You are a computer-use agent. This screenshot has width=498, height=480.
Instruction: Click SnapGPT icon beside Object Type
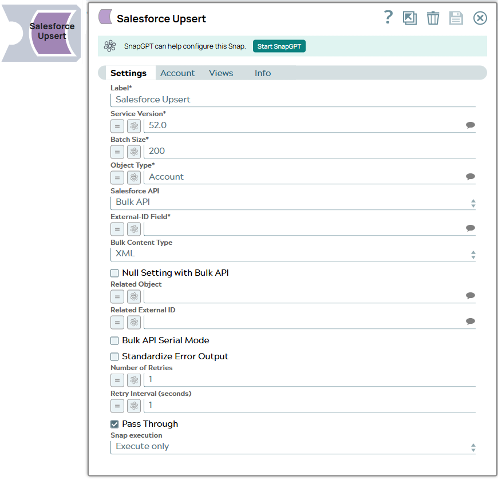click(x=134, y=177)
